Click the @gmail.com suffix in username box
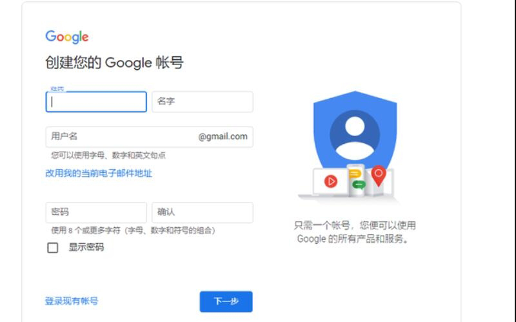This screenshot has height=322, width=516. [223, 137]
